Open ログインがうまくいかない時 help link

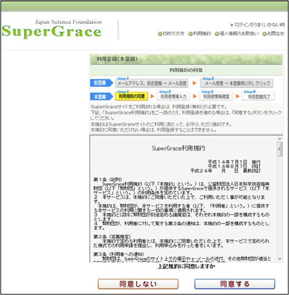point(257,24)
